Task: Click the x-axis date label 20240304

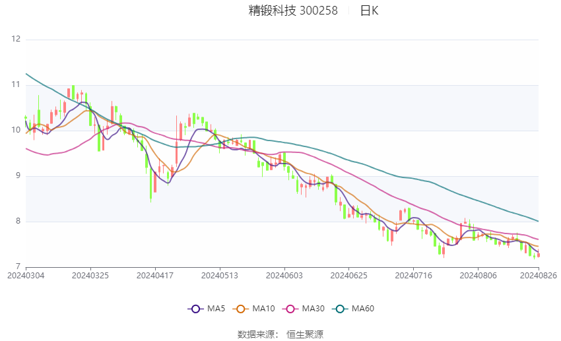Action: [x=26, y=276]
